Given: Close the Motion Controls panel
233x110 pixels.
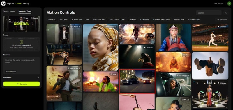Looking at the screenshot, I should pos(226,13).
